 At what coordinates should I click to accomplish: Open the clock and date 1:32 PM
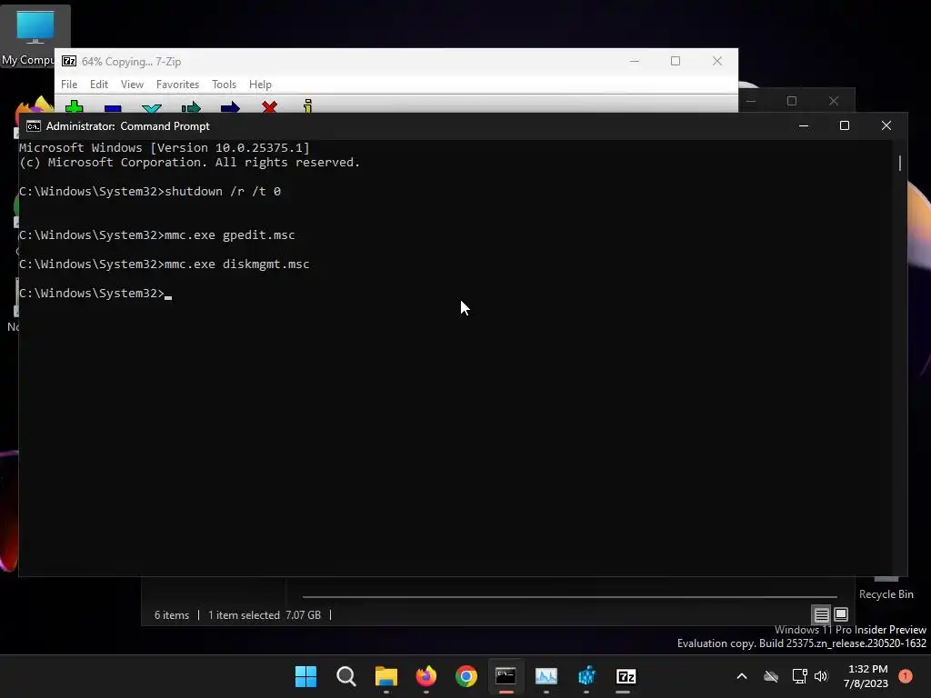(x=866, y=676)
